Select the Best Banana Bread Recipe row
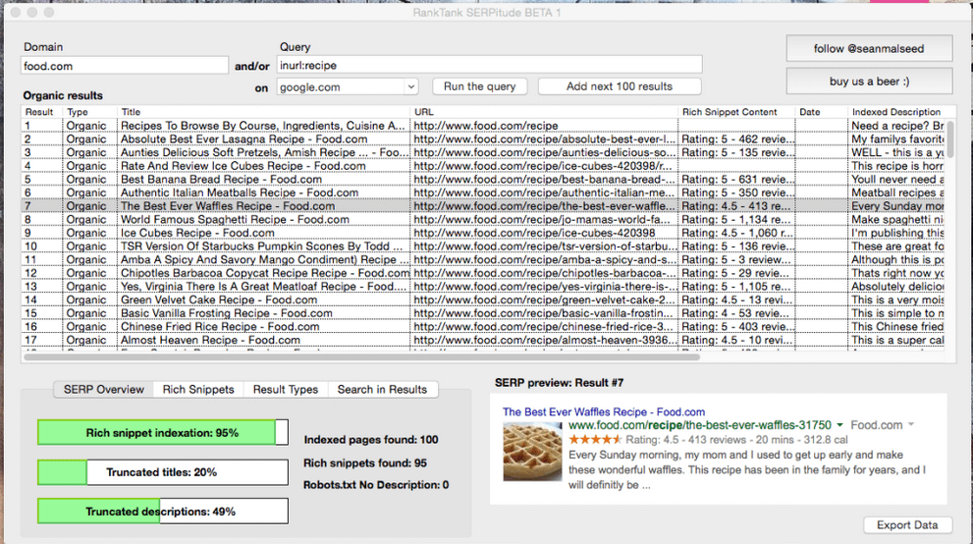Image resolution: width=973 pixels, height=544 pixels. pos(221,180)
